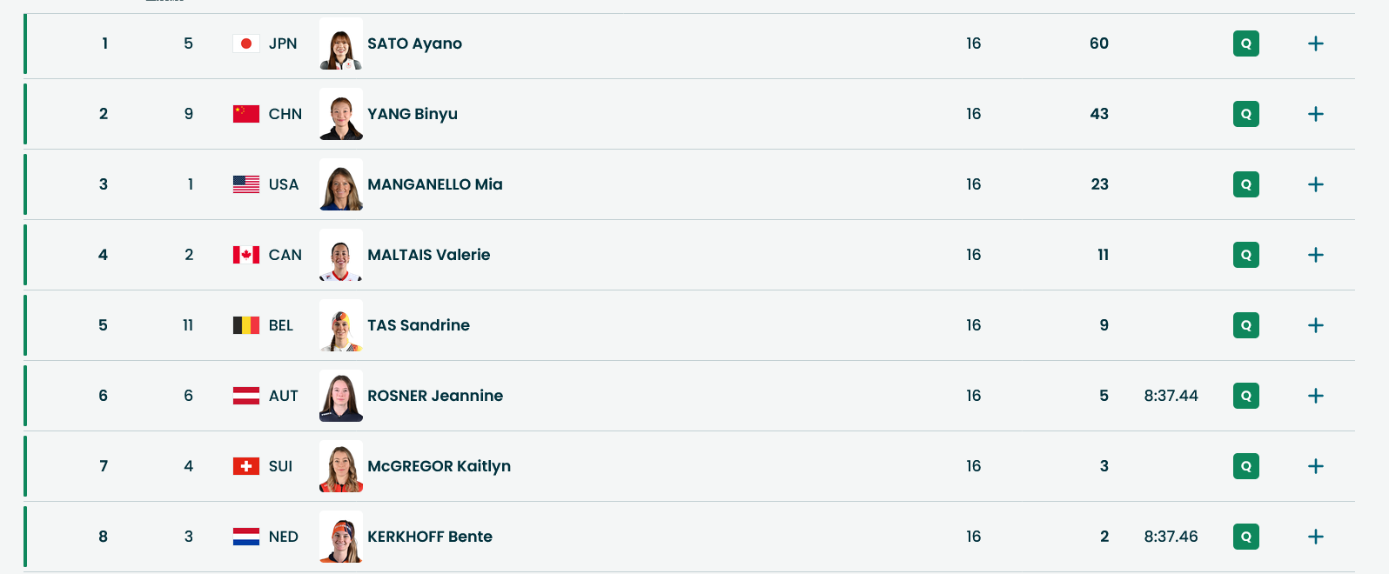The height and width of the screenshot is (574, 1389).
Task: Click ROSNER Jeannine's name
Action: click(435, 396)
